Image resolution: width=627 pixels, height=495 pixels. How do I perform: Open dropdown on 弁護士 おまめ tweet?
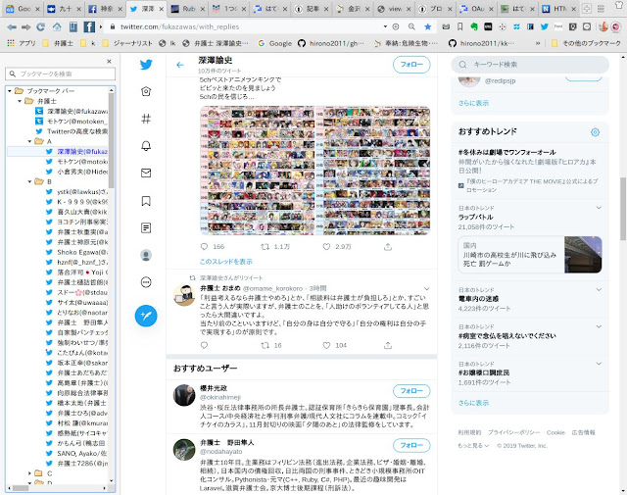point(427,288)
